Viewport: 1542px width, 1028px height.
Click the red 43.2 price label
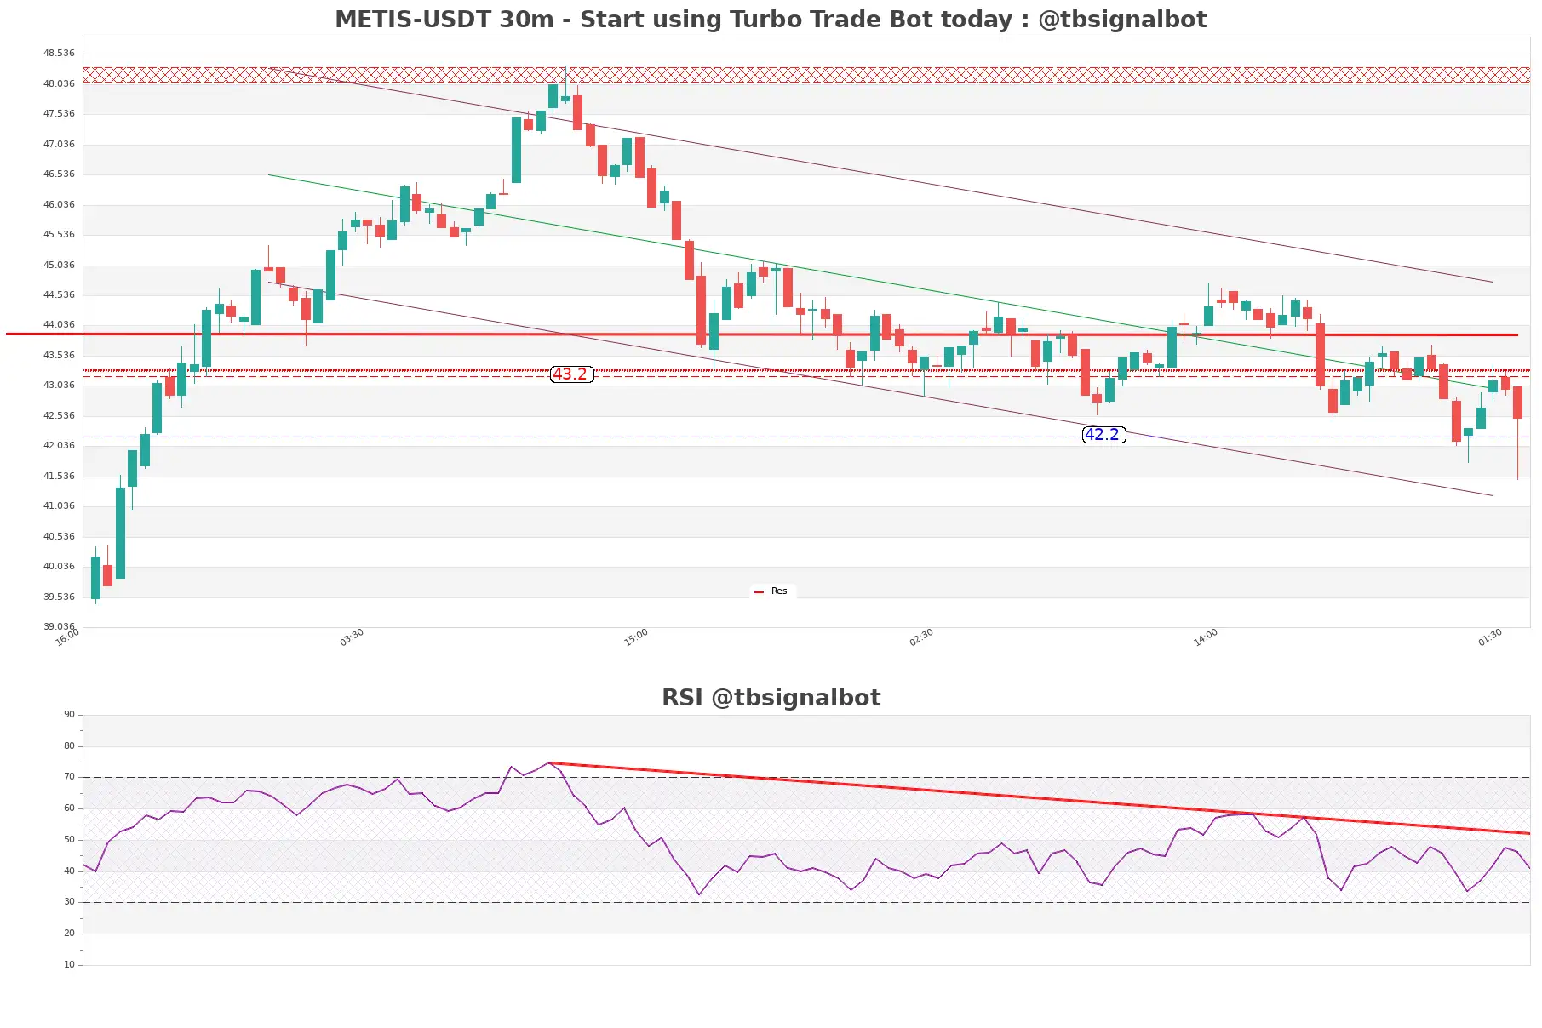(570, 374)
